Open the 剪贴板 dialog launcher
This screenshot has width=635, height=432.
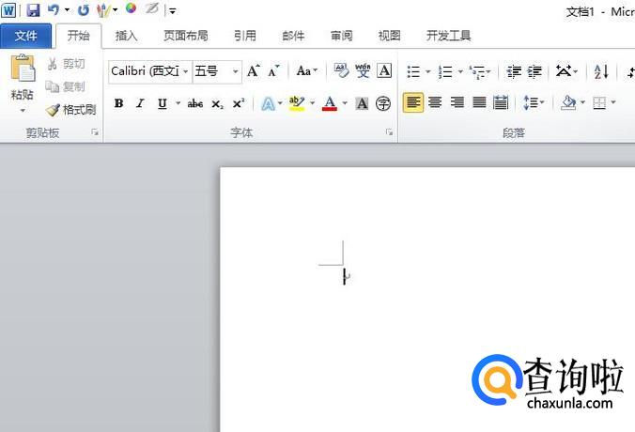click(x=95, y=132)
